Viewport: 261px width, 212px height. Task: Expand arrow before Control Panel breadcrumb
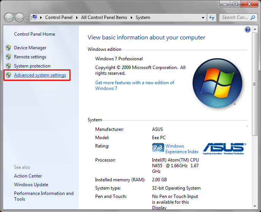(x=41, y=17)
